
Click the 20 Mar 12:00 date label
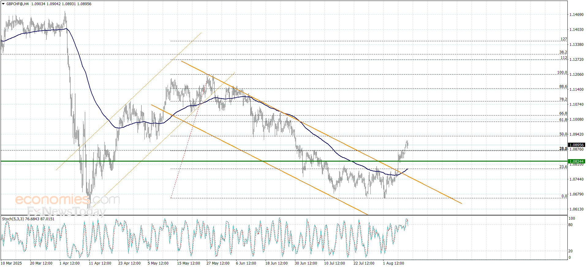[x=41, y=263]
